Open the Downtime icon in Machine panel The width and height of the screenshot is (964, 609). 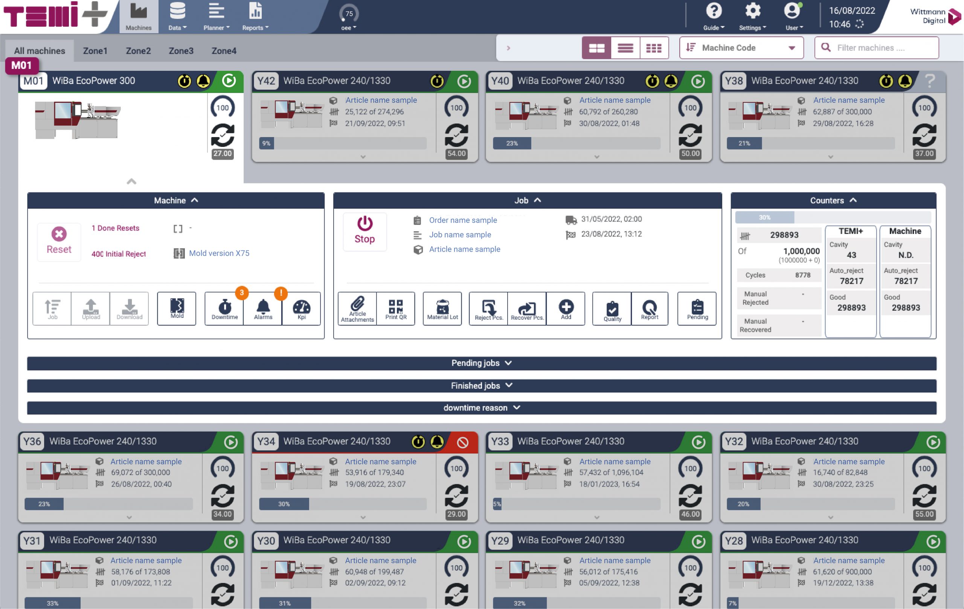coord(224,308)
